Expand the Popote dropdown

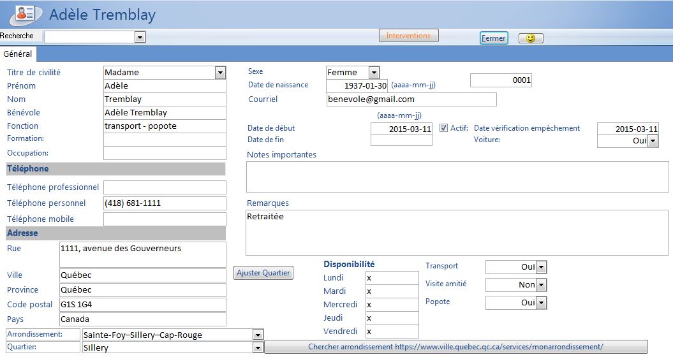pyautogui.click(x=541, y=303)
